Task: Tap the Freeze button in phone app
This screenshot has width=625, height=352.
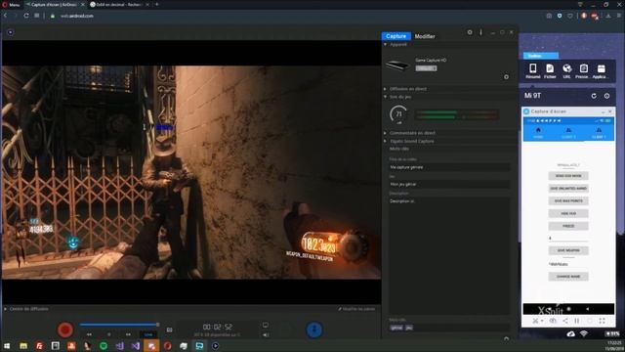Action: [568, 226]
